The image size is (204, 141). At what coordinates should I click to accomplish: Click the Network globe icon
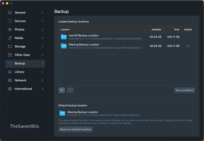(10, 80)
